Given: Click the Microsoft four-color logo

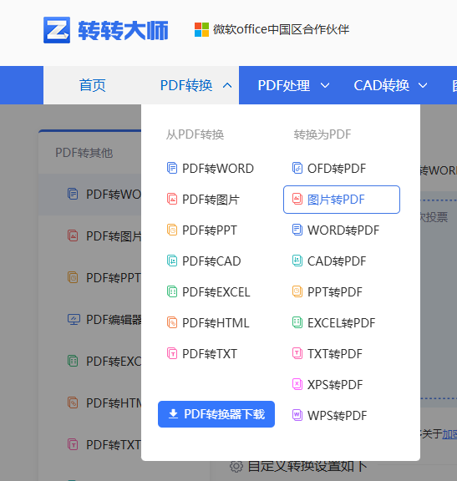Looking at the screenshot, I should pyautogui.click(x=201, y=30).
